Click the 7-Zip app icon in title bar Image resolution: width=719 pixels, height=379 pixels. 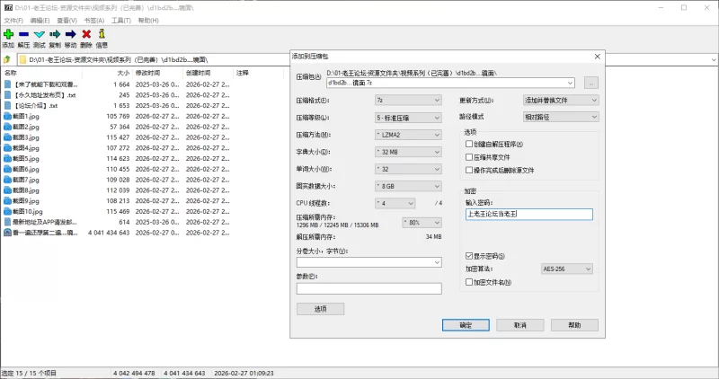pos(8,7)
